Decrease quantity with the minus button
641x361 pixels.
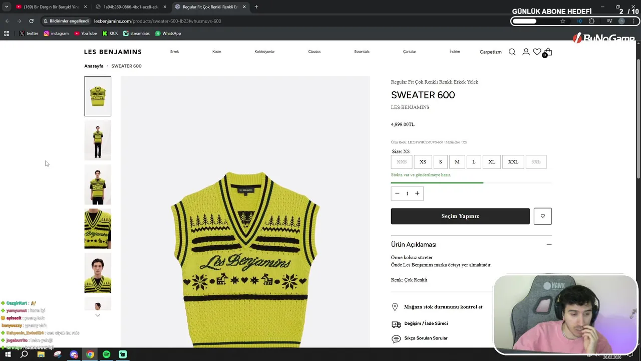click(397, 194)
